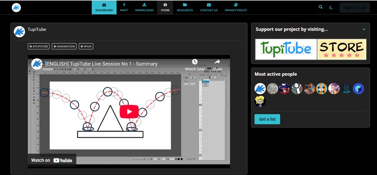Click the TupiTube logo in the header
The image size is (377, 175).
coord(16,8)
